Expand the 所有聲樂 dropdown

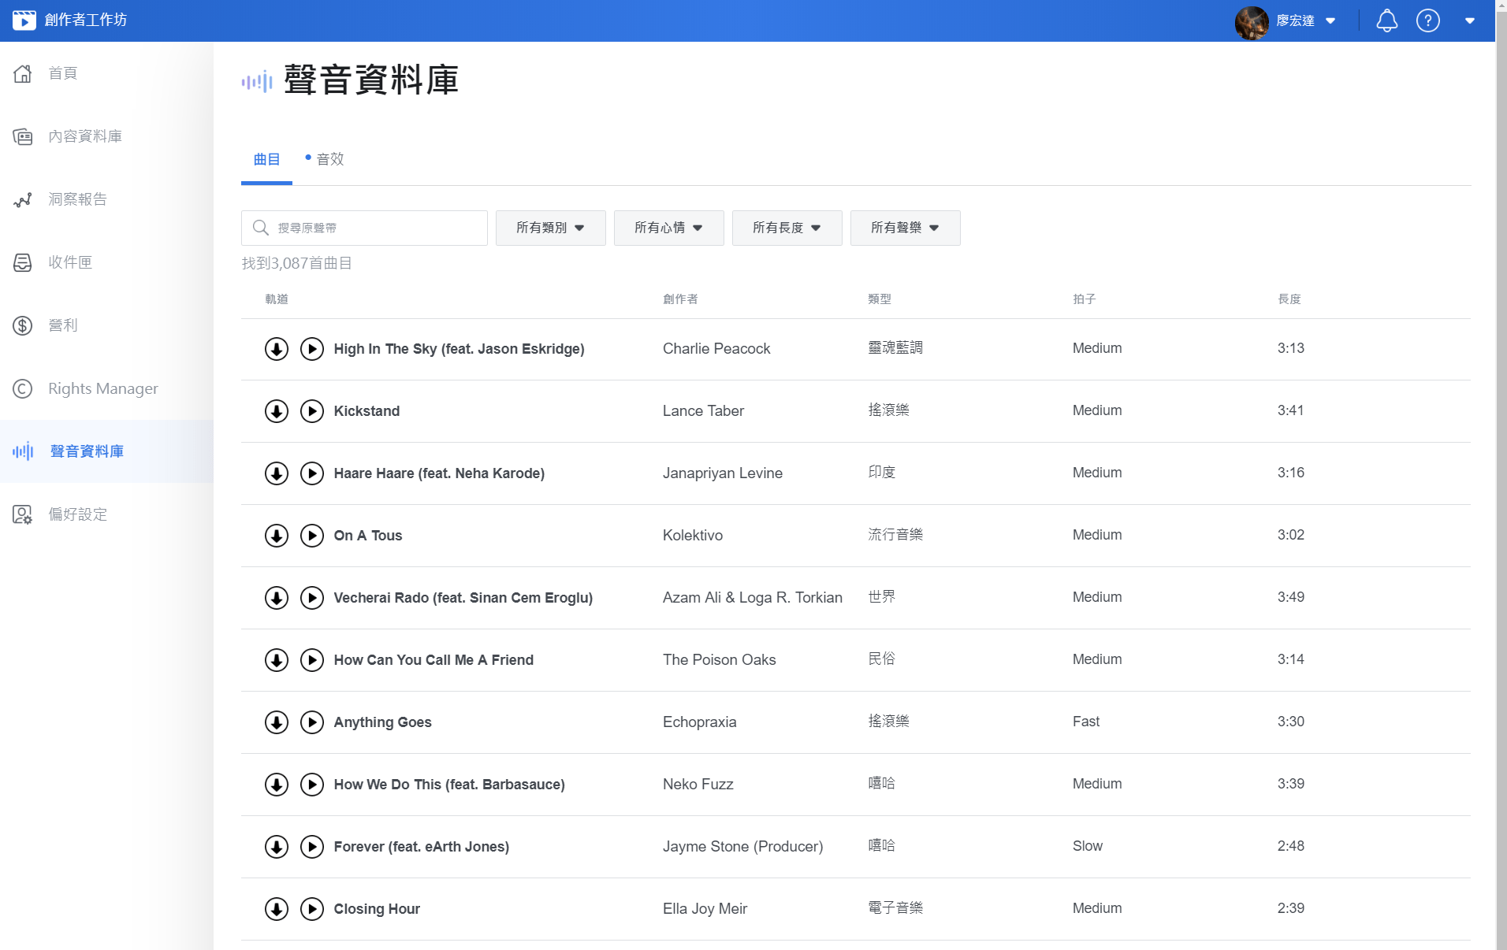[x=905, y=228]
